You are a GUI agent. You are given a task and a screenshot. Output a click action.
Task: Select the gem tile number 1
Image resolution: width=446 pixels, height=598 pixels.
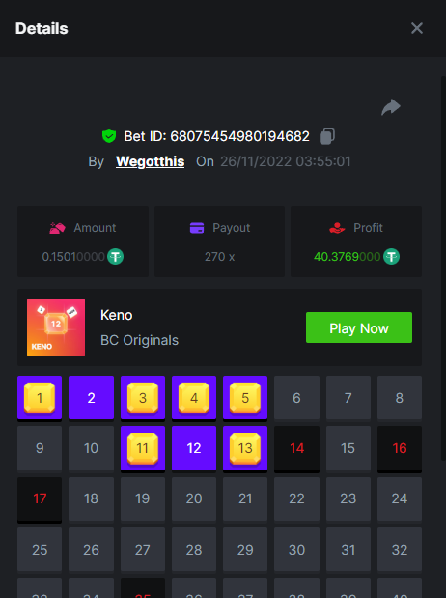pos(40,398)
